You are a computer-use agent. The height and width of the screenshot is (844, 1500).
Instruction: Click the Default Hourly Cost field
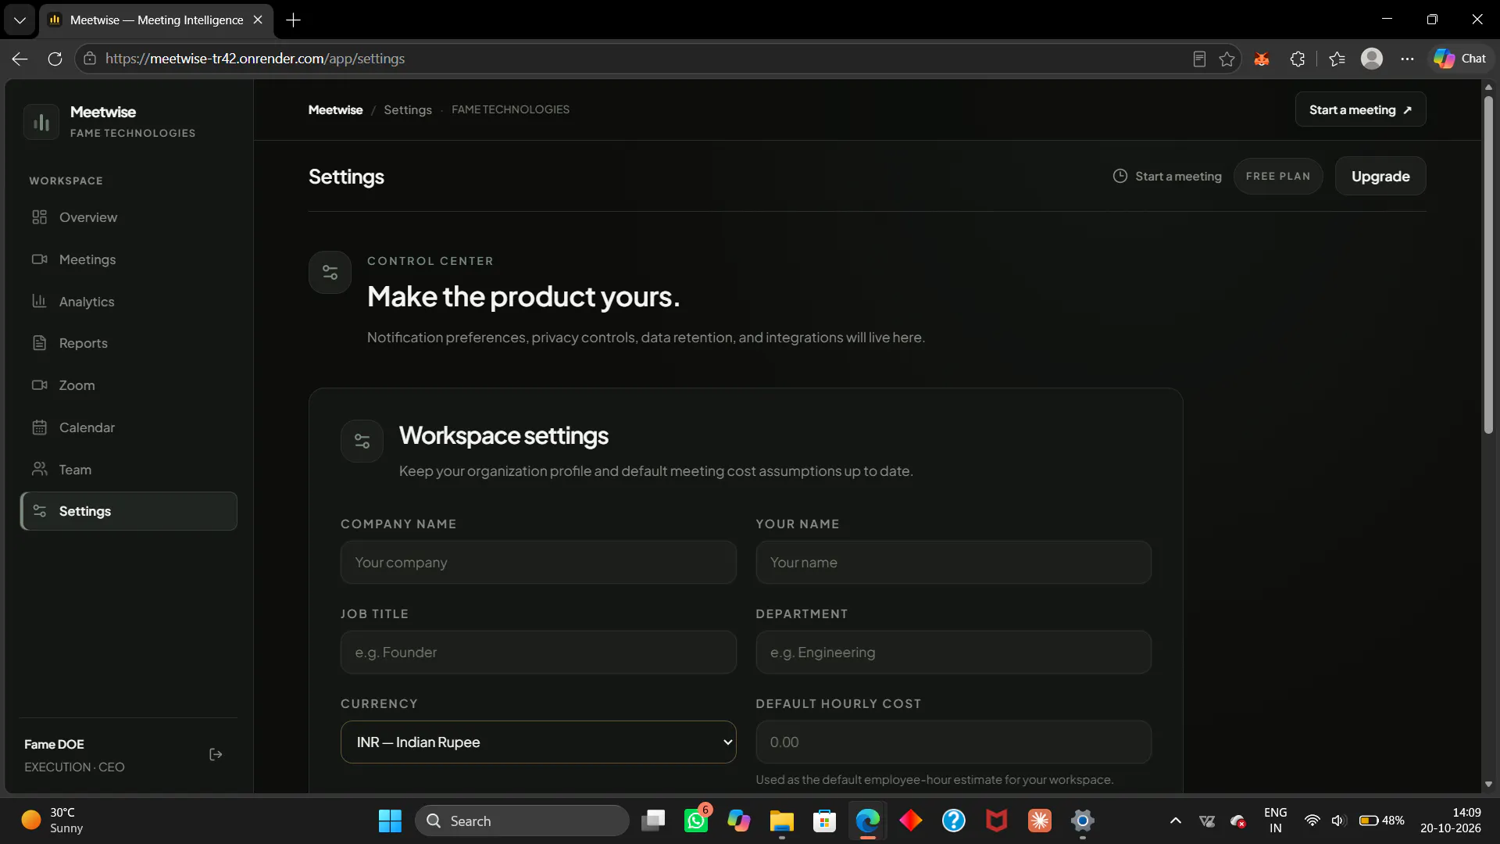[x=953, y=742]
